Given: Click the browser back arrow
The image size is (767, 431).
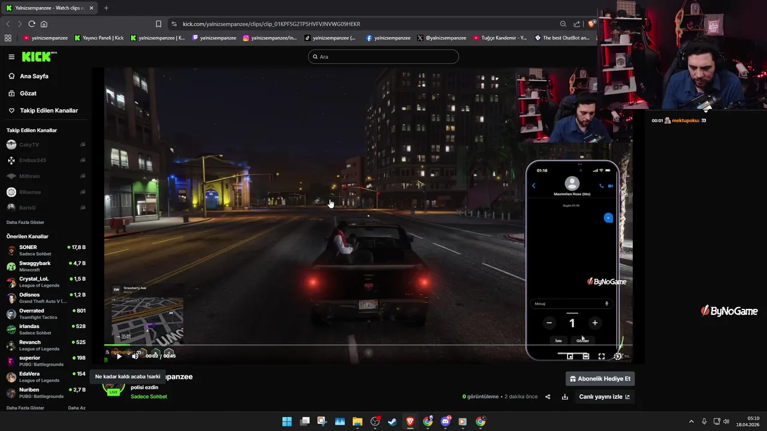Looking at the screenshot, I should [8, 24].
